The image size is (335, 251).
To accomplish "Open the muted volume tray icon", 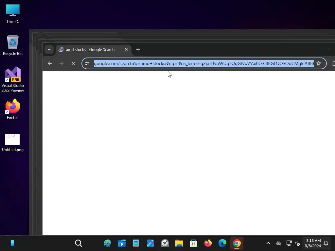I will [x=297, y=243].
